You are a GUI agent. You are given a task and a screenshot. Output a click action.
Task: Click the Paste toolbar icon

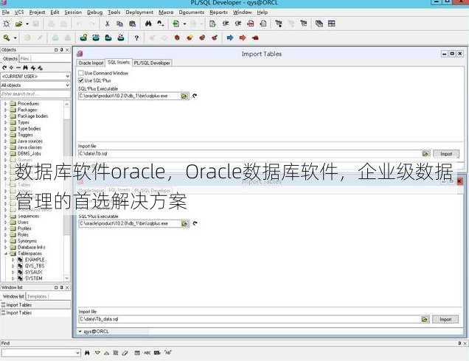pos(132,24)
